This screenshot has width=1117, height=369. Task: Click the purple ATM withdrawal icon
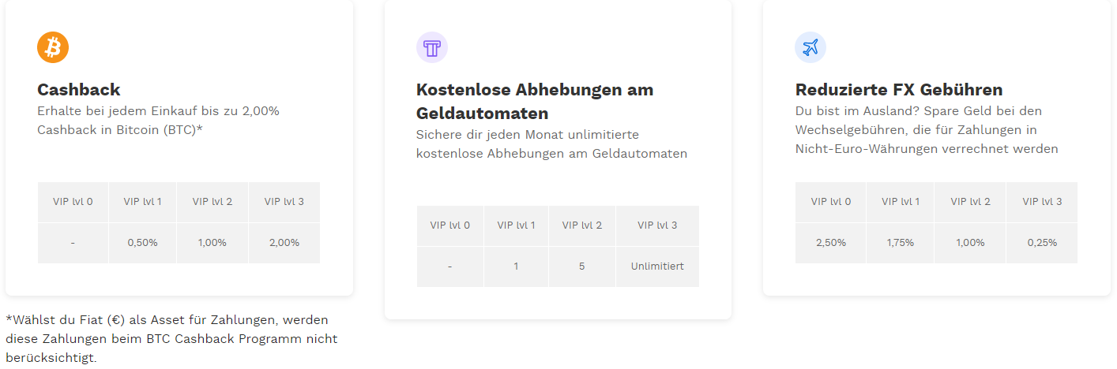click(432, 47)
